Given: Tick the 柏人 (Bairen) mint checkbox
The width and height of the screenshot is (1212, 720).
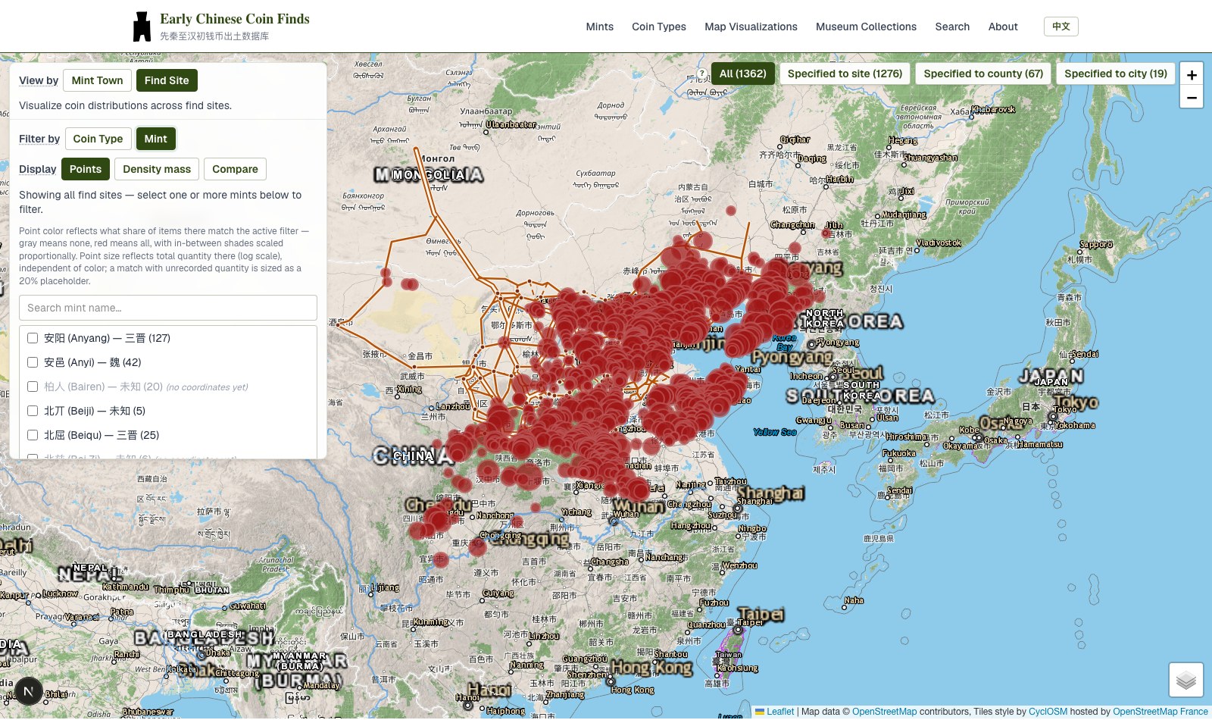Looking at the screenshot, I should 33,387.
